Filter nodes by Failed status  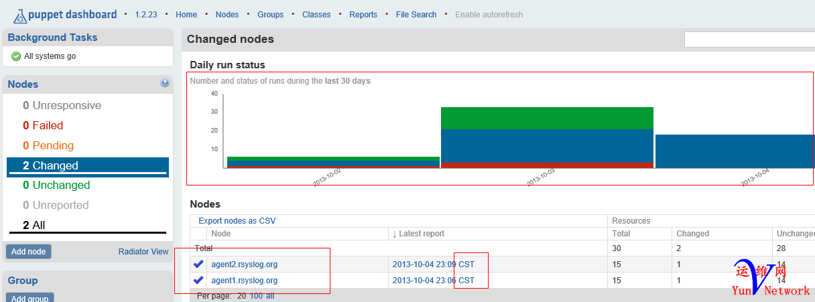pyautogui.click(x=43, y=125)
